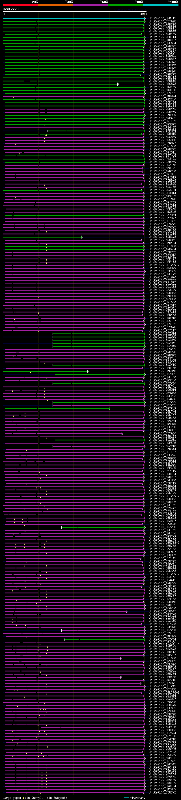The width and height of the screenshot is (181, 800).
Task: Click the =100char. scale legend
Action: (134, 798)
